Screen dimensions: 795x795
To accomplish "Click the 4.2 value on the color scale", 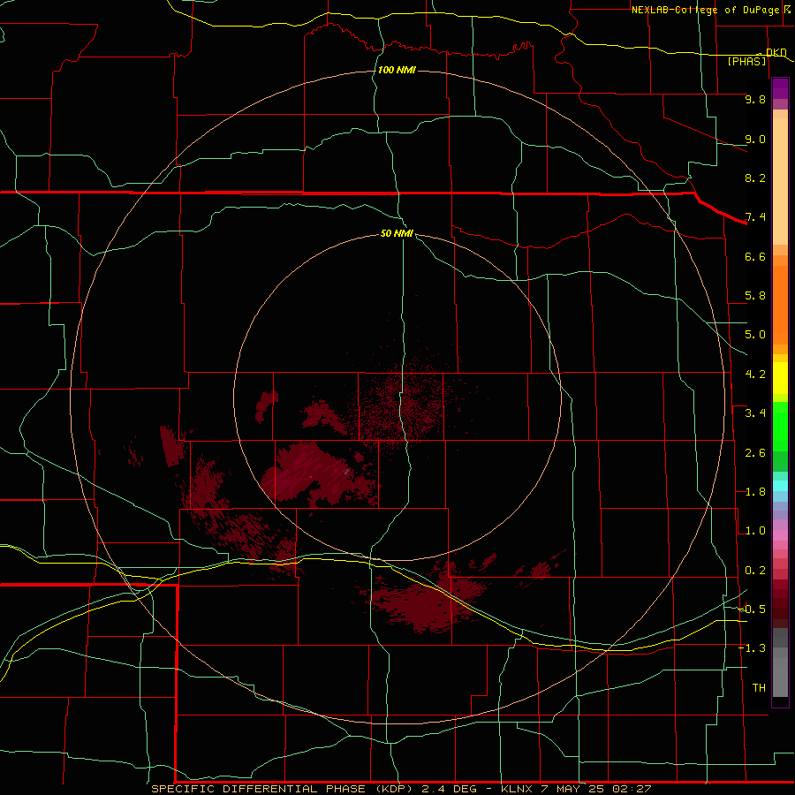I will point(755,375).
